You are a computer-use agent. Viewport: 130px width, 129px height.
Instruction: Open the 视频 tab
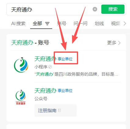coord(116,24)
